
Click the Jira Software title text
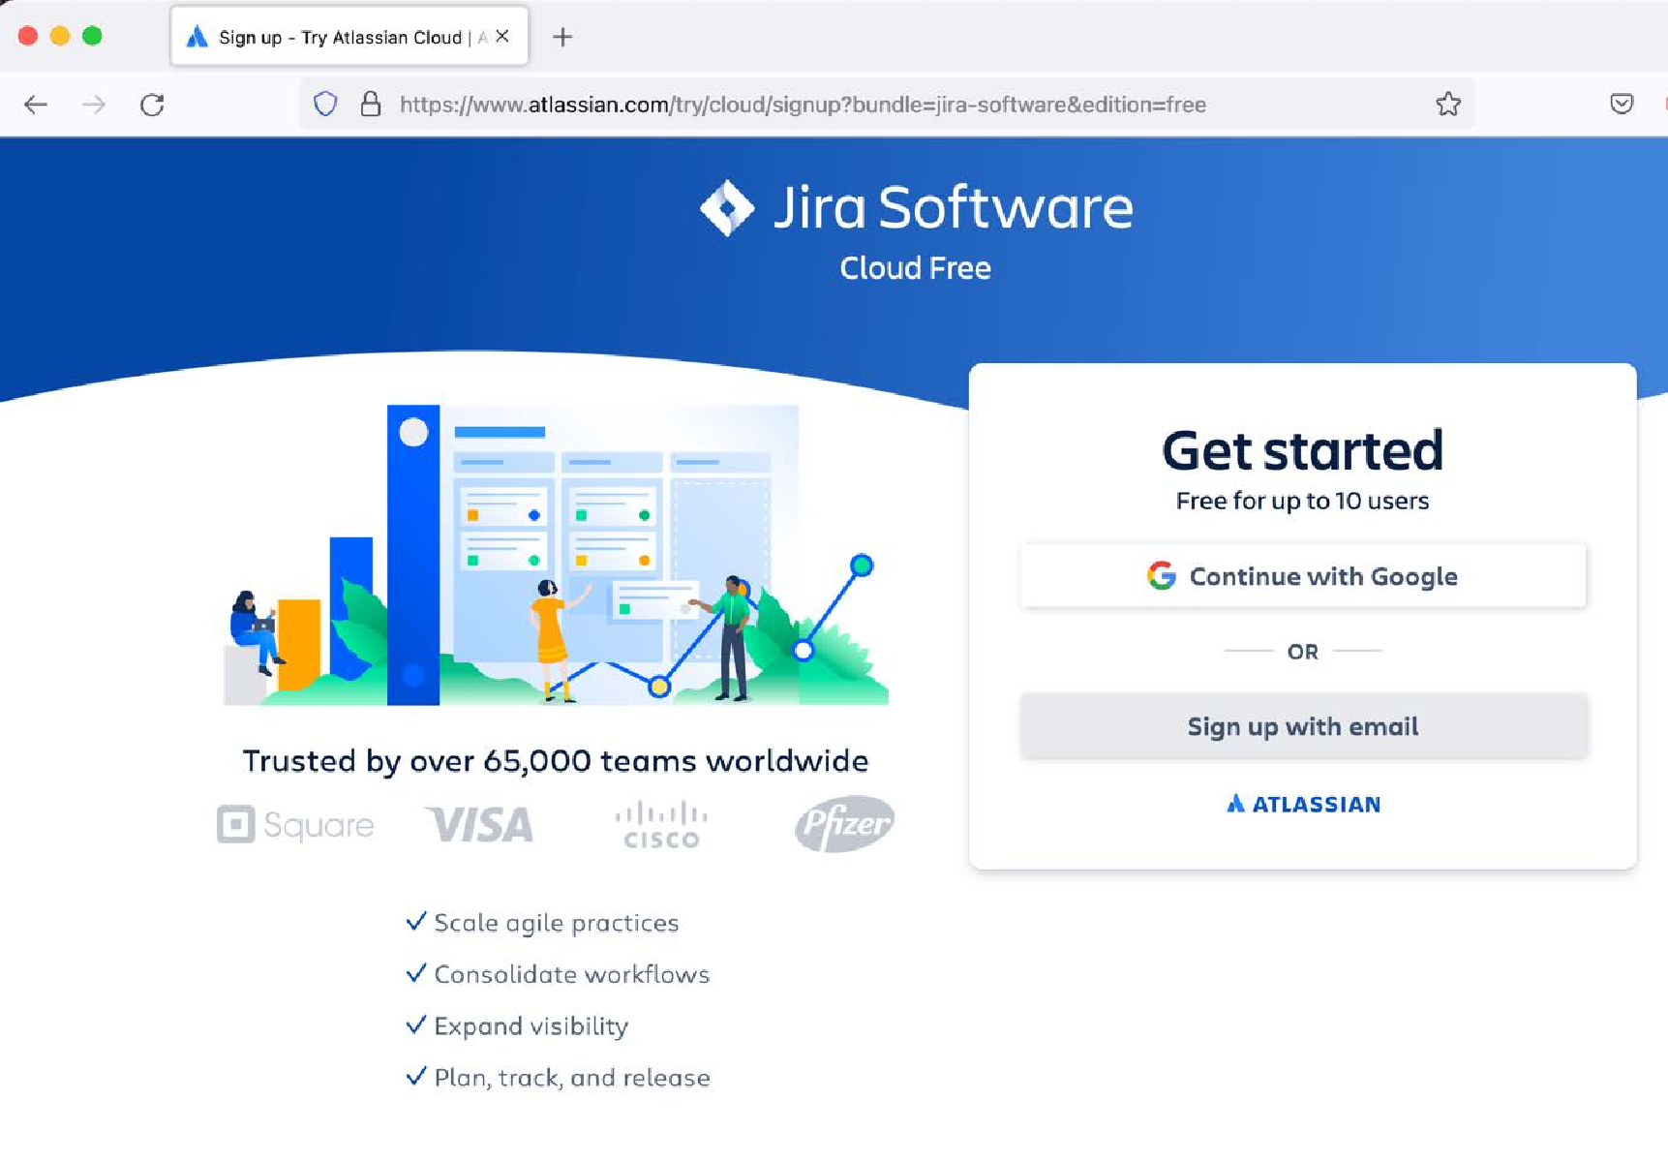[x=954, y=207]
